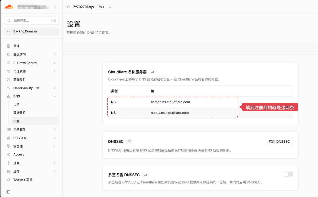The width and height of the screenshot is (318, 197).
Task: Click the 安全性 shield icon
Action: pos(8,146)
